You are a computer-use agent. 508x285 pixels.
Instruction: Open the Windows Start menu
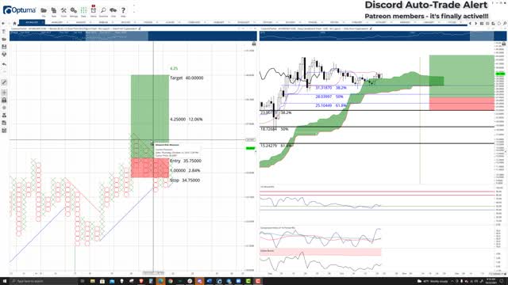tap(5, 281)
